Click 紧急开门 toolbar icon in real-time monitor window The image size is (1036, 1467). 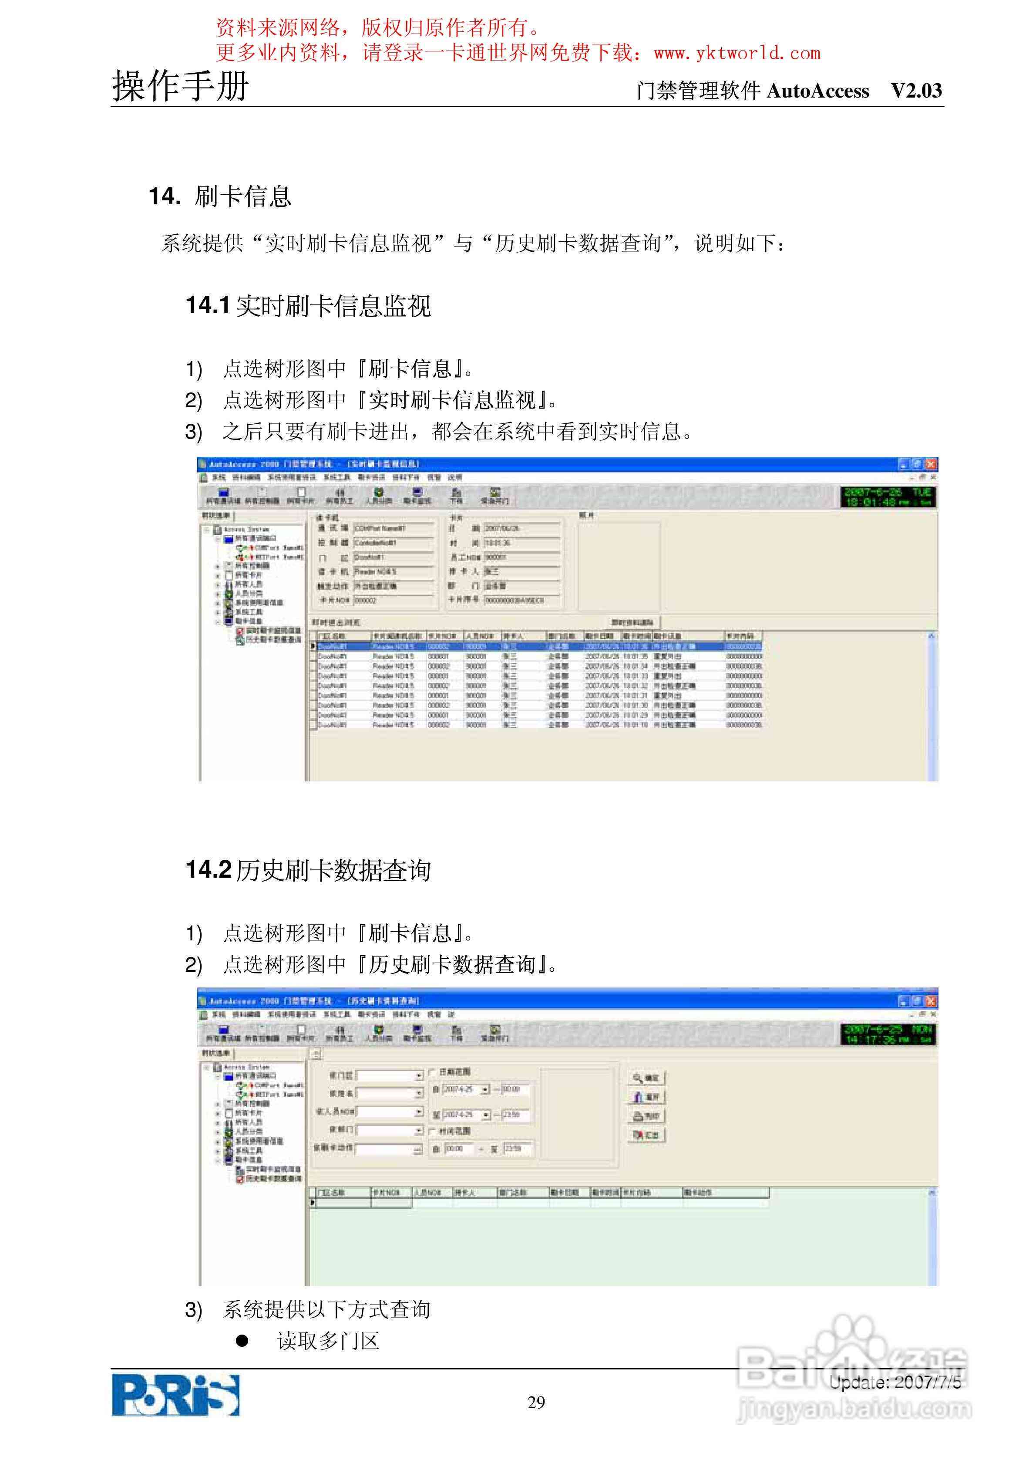tap(494, 497)
